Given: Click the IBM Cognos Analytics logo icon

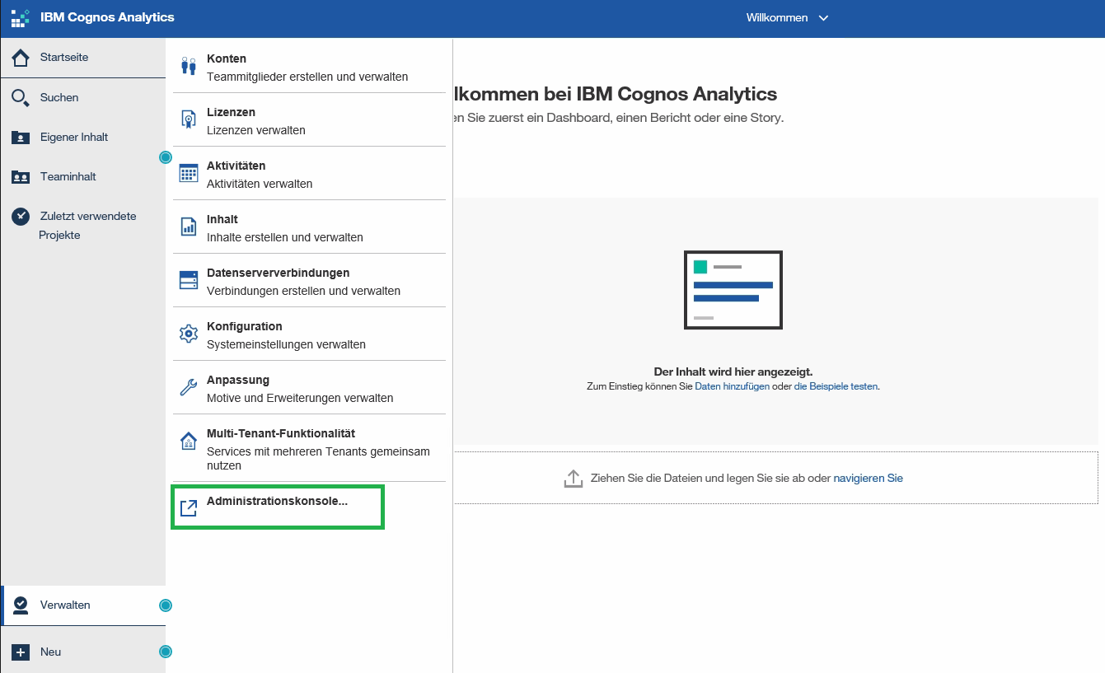Looking at the screenshot, I should pyautogui.click(x=20, y=18).
